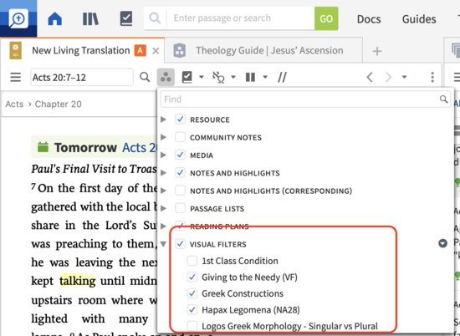Uncheck the Notes and Highlights checkbox

tap(180, 173)
